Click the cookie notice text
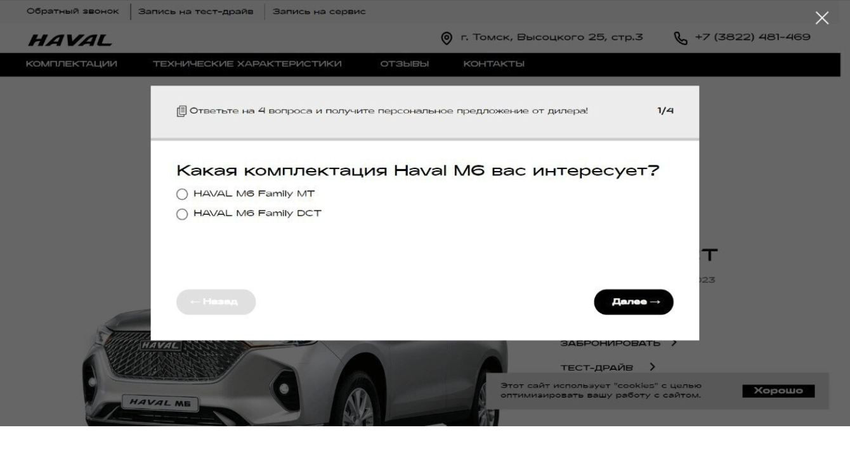The height and width of the screenshot is (456, 850). pyautogui.click(x=601, y=391)
